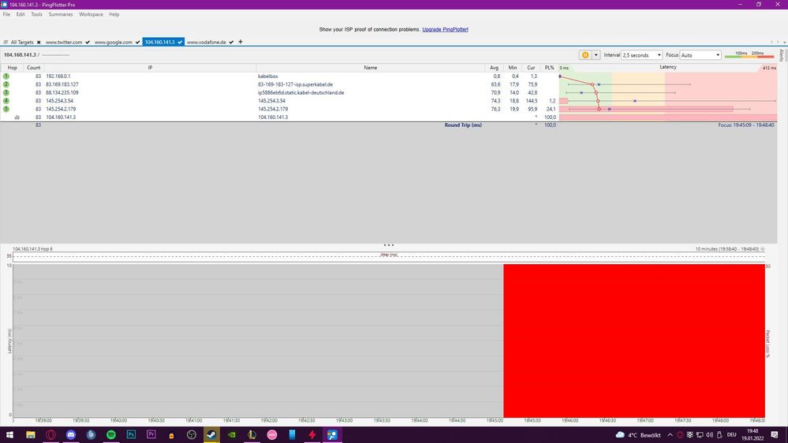Click the hop 4 green circle icon
Image resolution: width=788 pixels, height=443 pixels.
tap(6, 100)
